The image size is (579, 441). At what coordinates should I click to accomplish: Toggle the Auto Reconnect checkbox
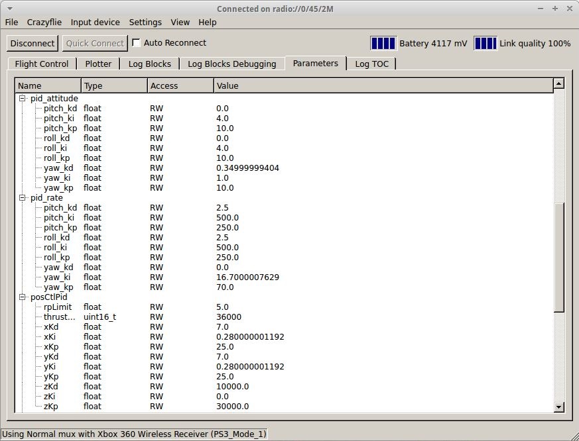[137, 43]
